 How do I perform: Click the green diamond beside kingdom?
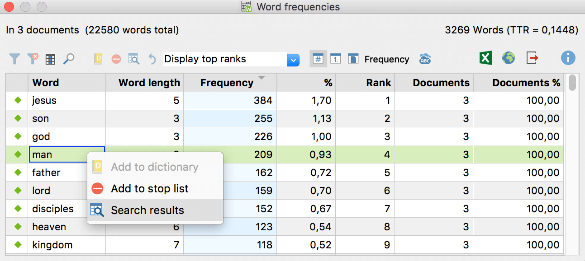(18, 245)
